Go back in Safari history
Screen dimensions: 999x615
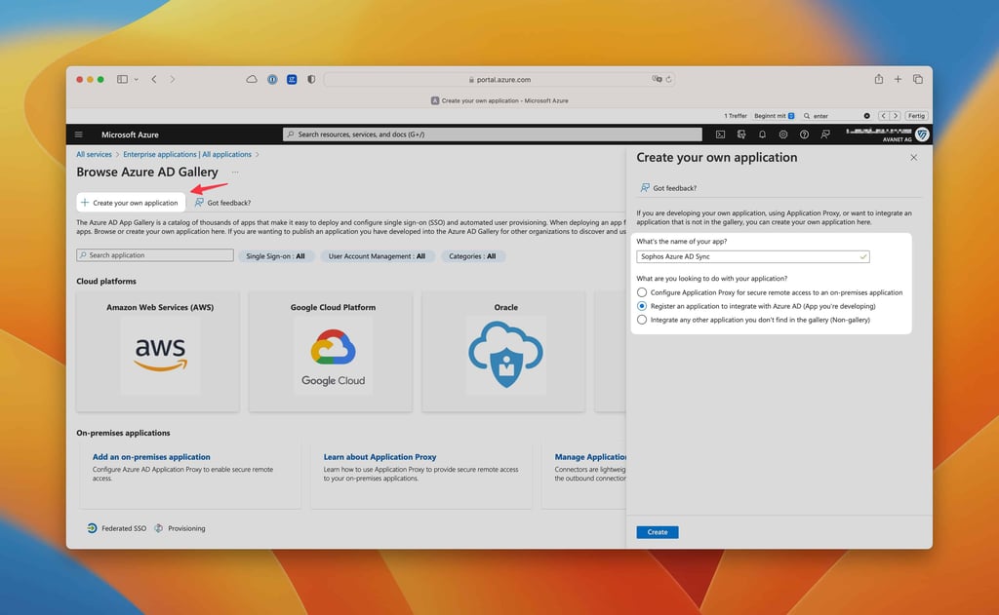pos(154,80)
